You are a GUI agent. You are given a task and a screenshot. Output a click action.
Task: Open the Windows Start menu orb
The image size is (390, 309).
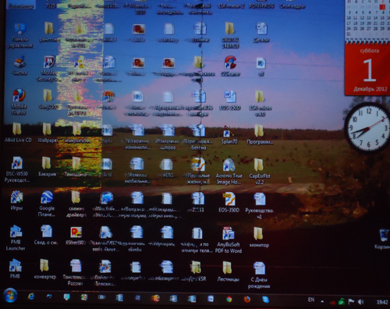tap(10, 296)
